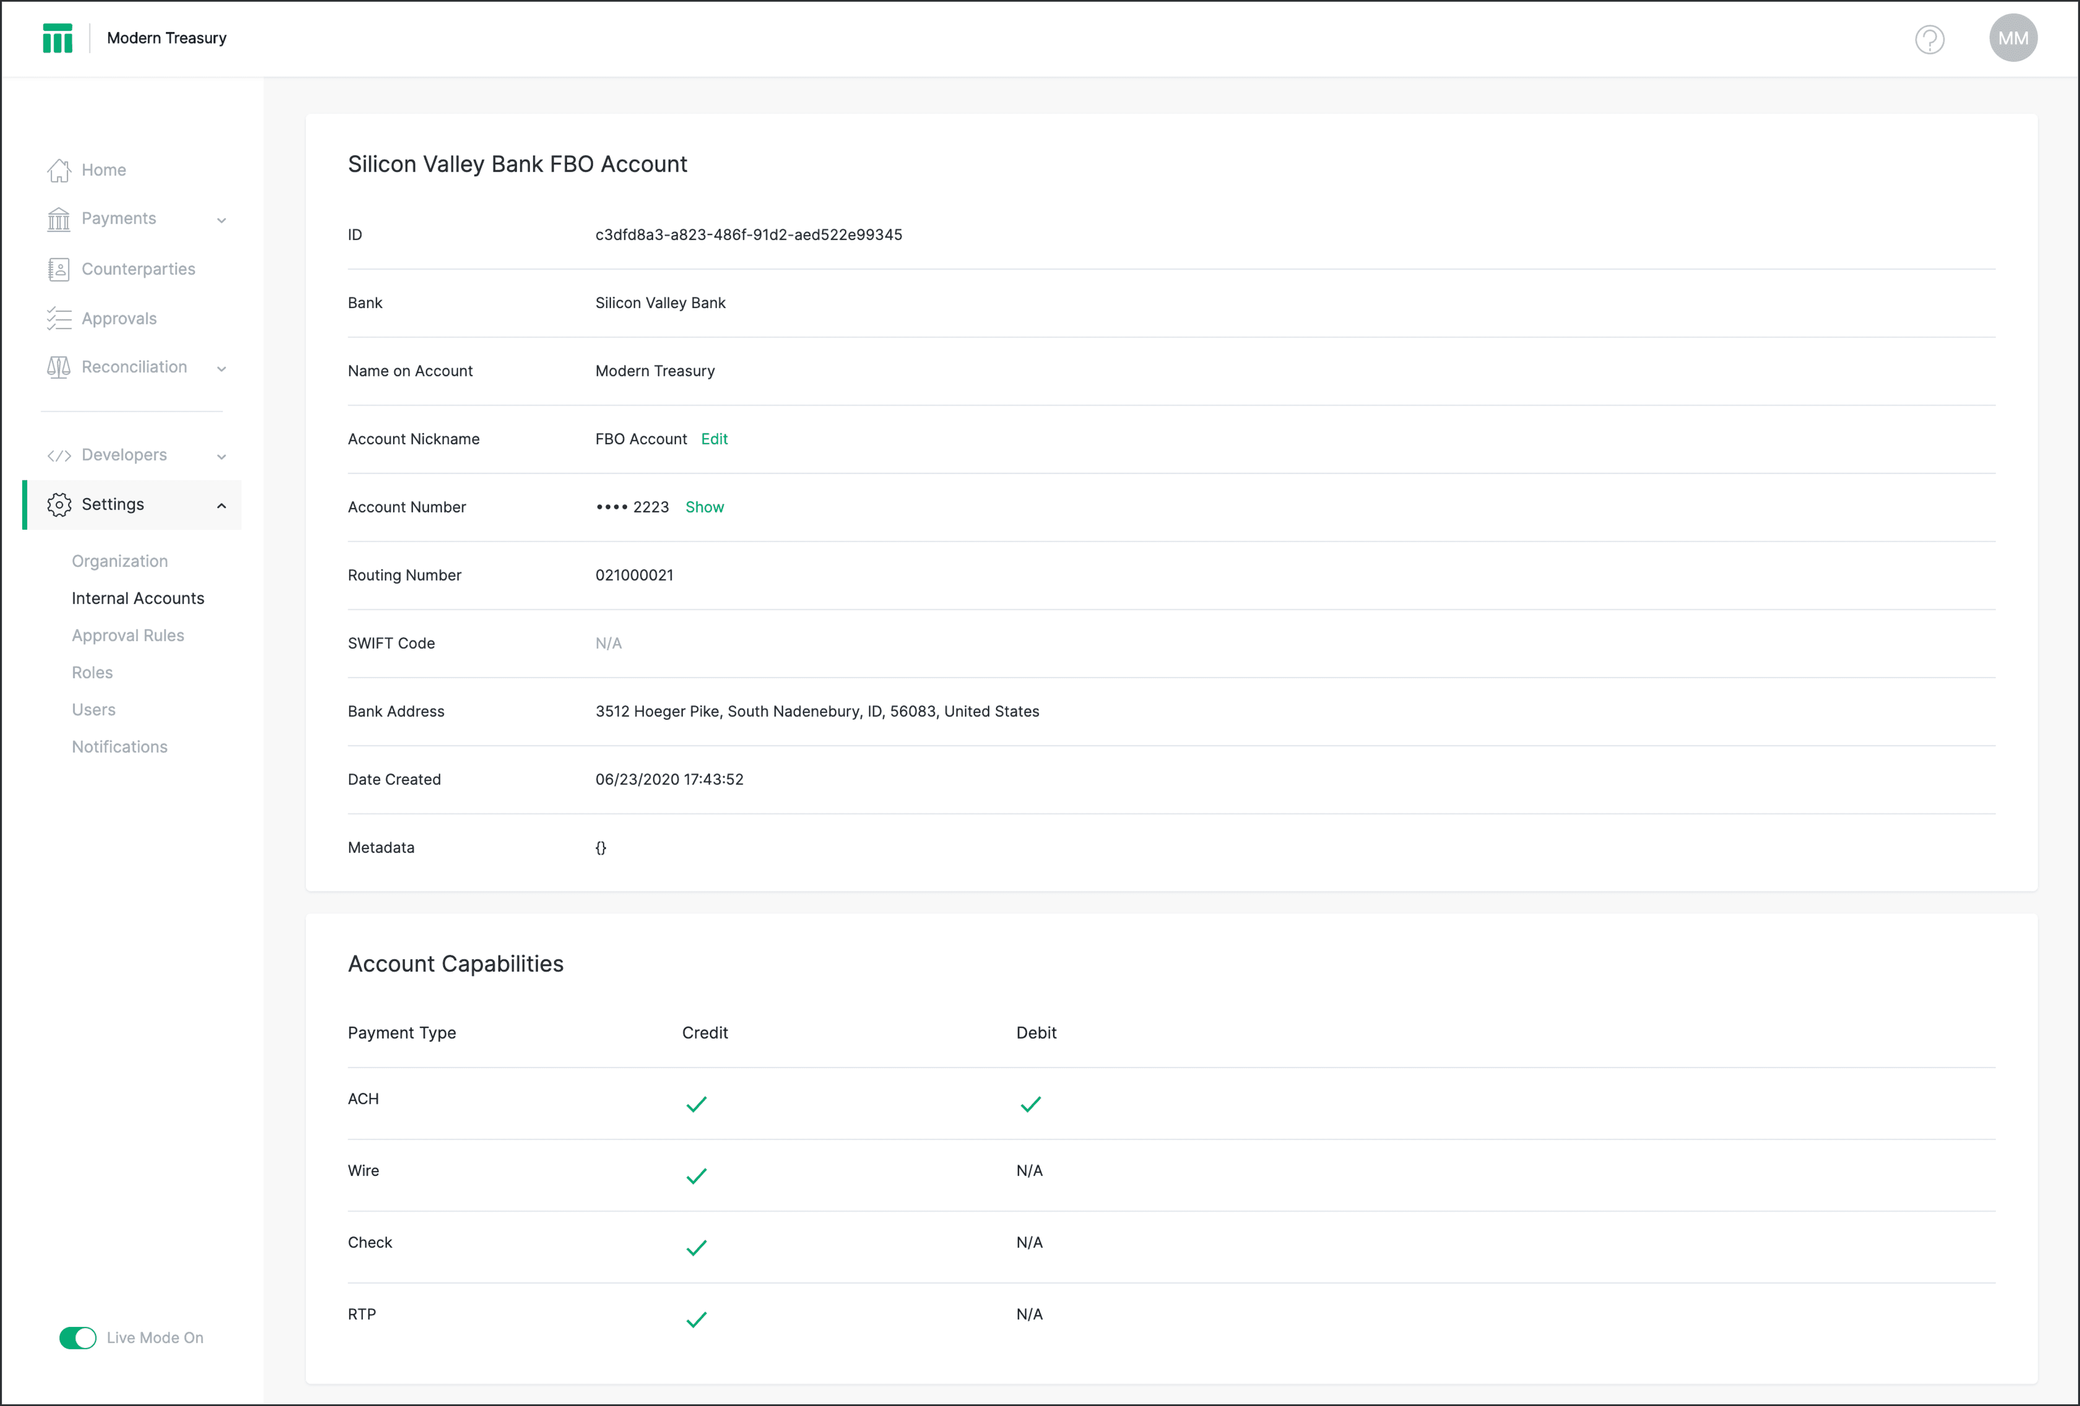Select the account ID value text
Viewport: 2080px width, 1406px height.
coord(748,235)
